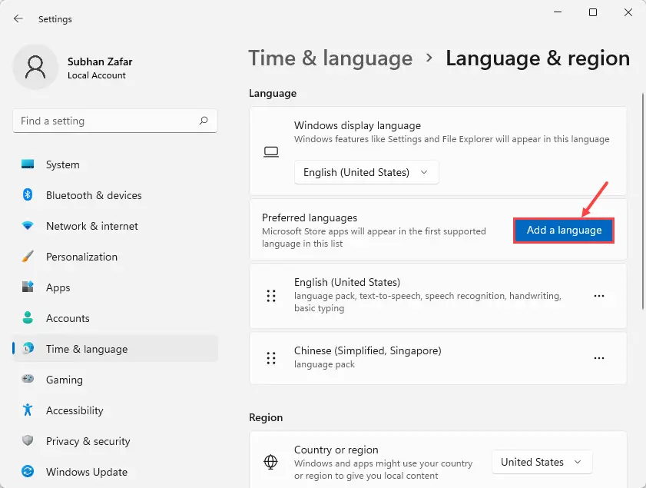Click the vertical scrollbar on the right
Screen dimensions: 646x488
[643, 201]
